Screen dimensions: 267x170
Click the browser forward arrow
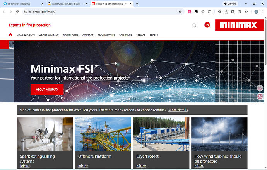pyautogui.click(x=11, y=12)
